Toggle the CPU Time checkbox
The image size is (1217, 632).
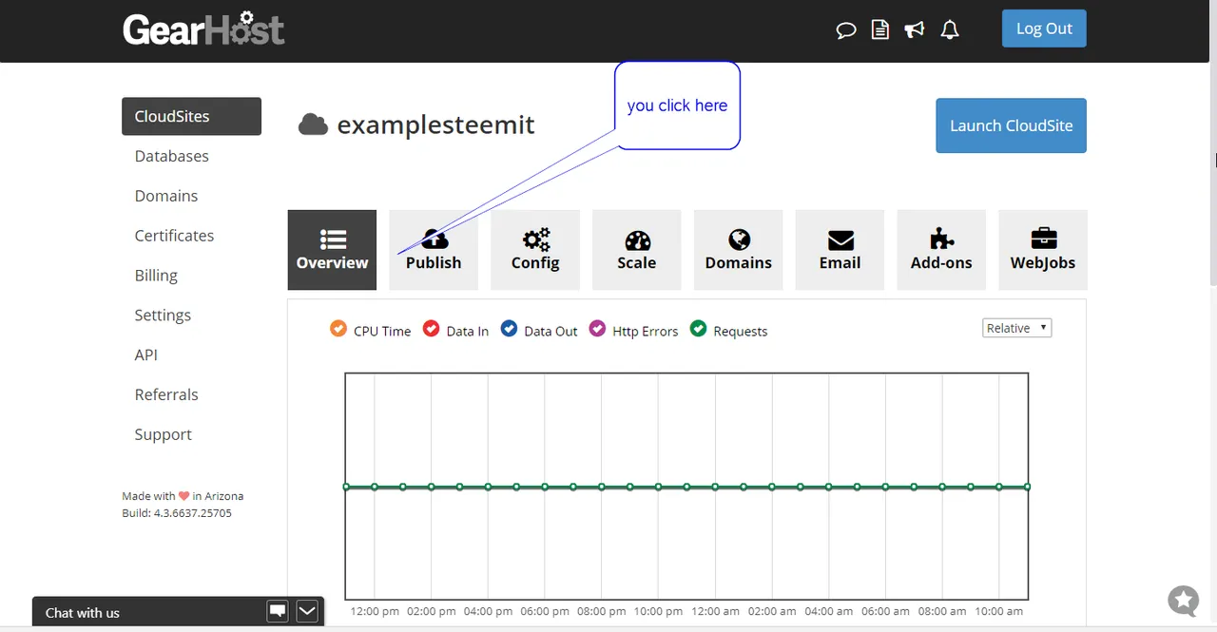338,329
